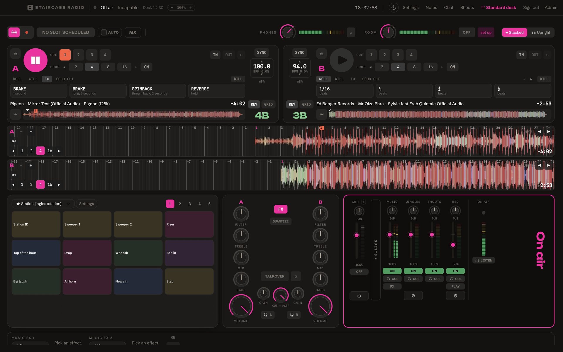Click the red record dot button
Viewport: 563px width, 352px height.
point(27,32)
